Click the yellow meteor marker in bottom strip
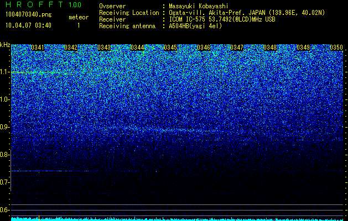This screenshot has width=348, height=221. point(39,218)
